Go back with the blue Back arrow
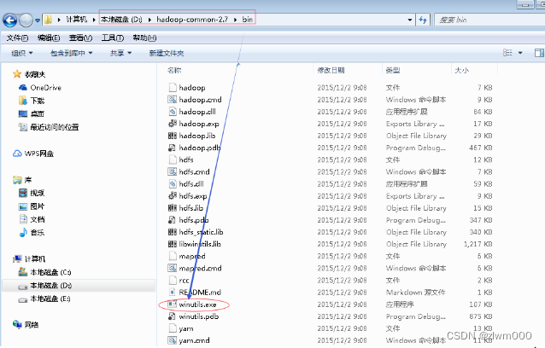Screen dimensions: 545x348 pos(9,20)
